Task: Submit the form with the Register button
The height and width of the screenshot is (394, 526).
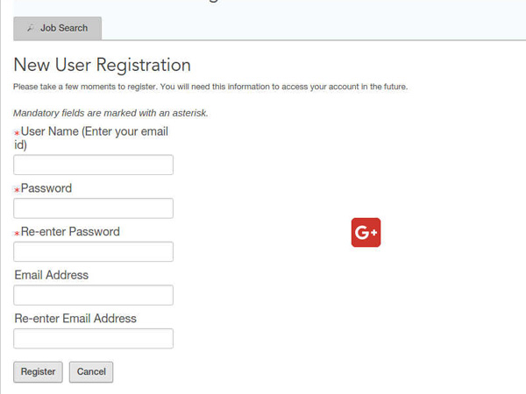Action: click(38, 372)
